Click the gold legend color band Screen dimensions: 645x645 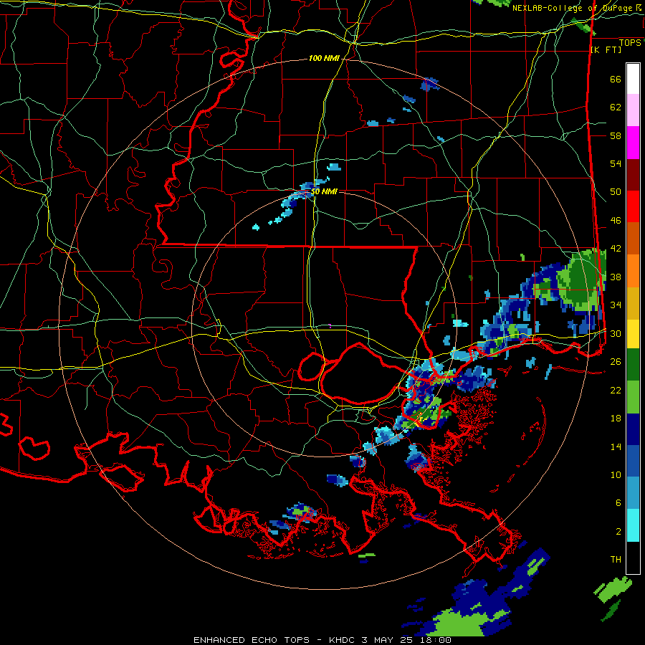(633, 303)
